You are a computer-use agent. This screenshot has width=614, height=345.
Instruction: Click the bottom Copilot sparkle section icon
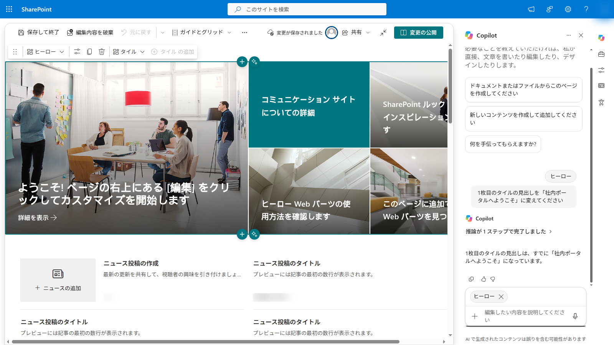click(254, 234)
